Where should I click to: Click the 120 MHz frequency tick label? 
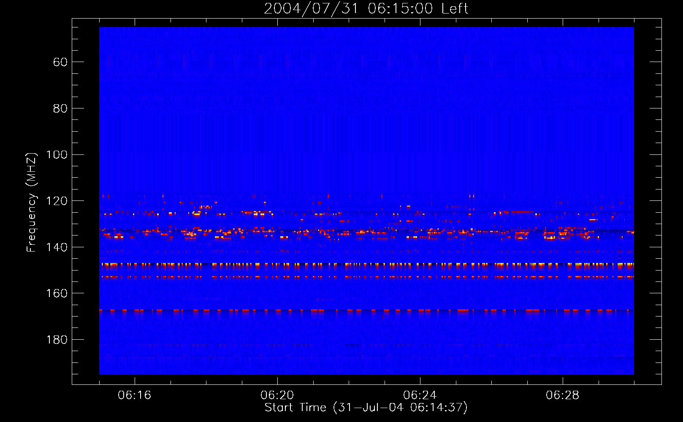point(57,201)
